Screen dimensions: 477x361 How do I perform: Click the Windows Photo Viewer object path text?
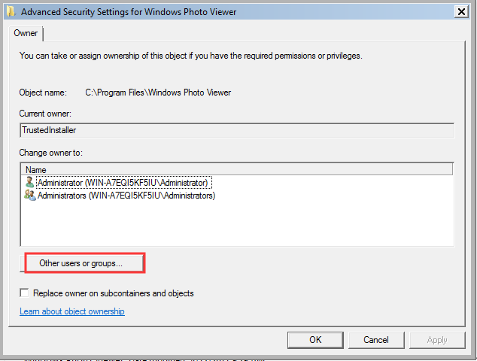[158, 93]
